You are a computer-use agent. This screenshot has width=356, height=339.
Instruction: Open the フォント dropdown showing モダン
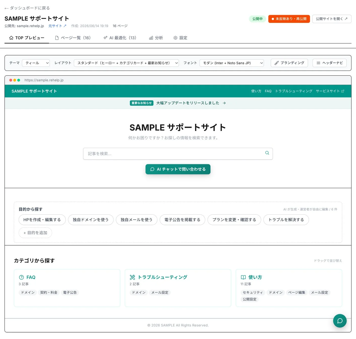pos(232,63)
